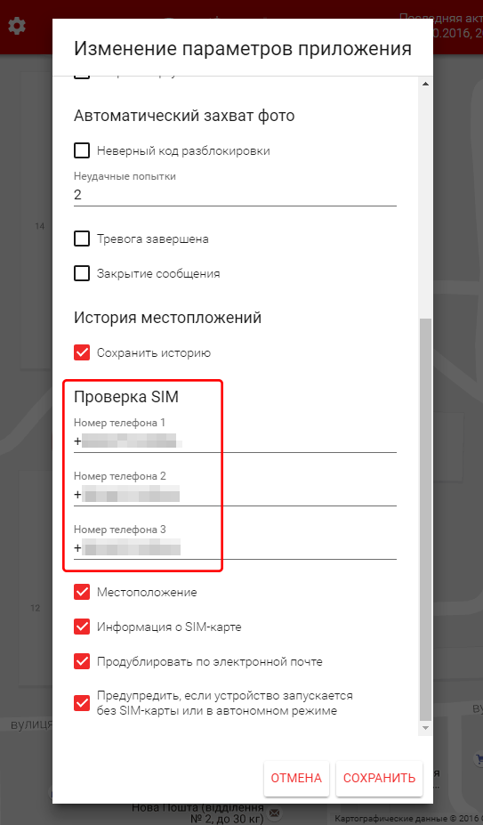The width and height of the screenshot is (483, 825).
Task: Click the shopping cart map marker
Action: click(479, 759)
